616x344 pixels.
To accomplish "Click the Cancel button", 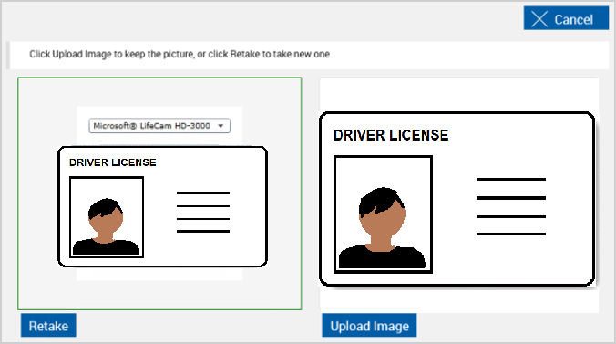I will tap(566, 18).
